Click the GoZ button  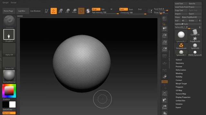[178, 20]
